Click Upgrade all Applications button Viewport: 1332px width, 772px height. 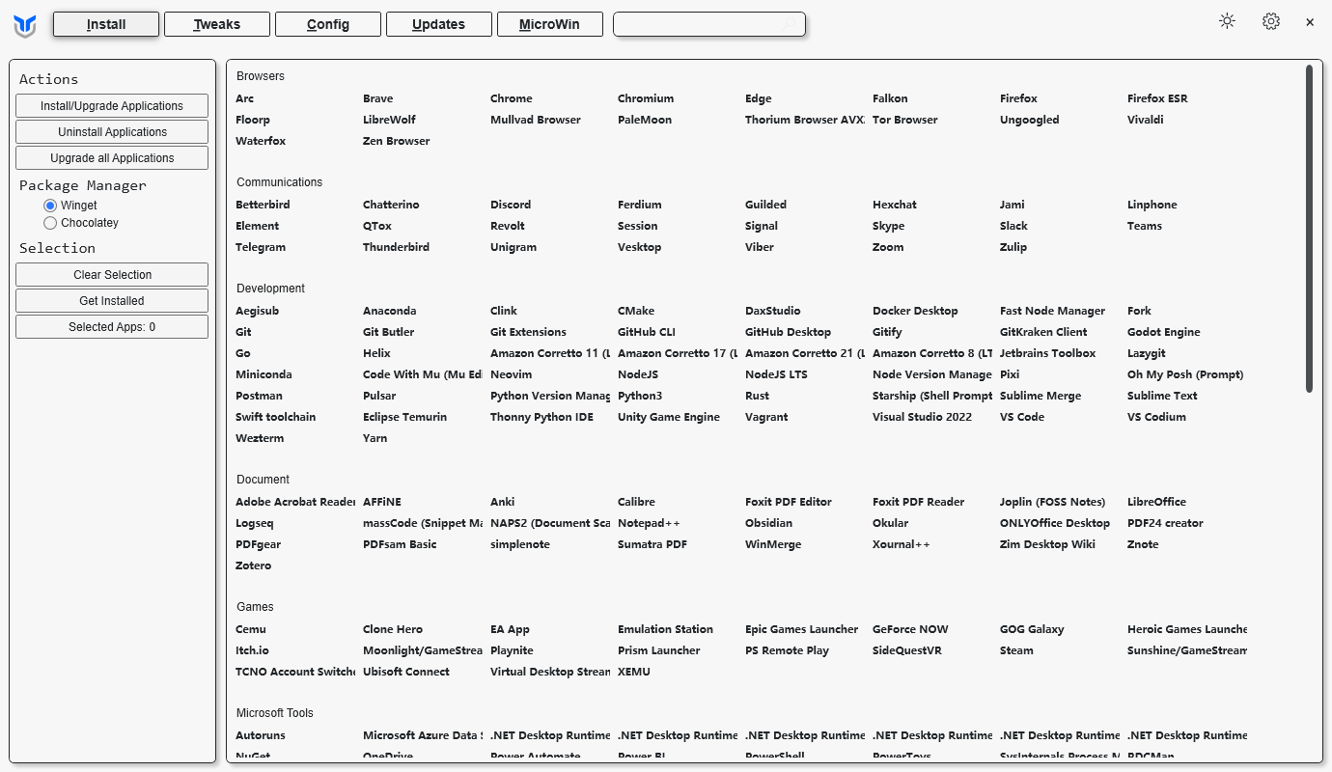click(112, 158)
